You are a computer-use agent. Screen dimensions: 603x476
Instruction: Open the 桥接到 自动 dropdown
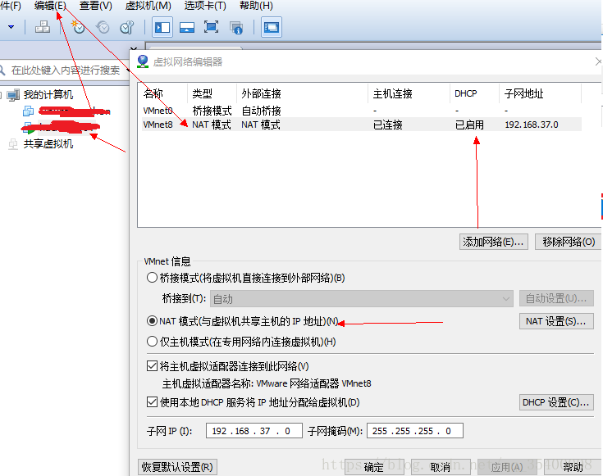[x=362, y=298]
